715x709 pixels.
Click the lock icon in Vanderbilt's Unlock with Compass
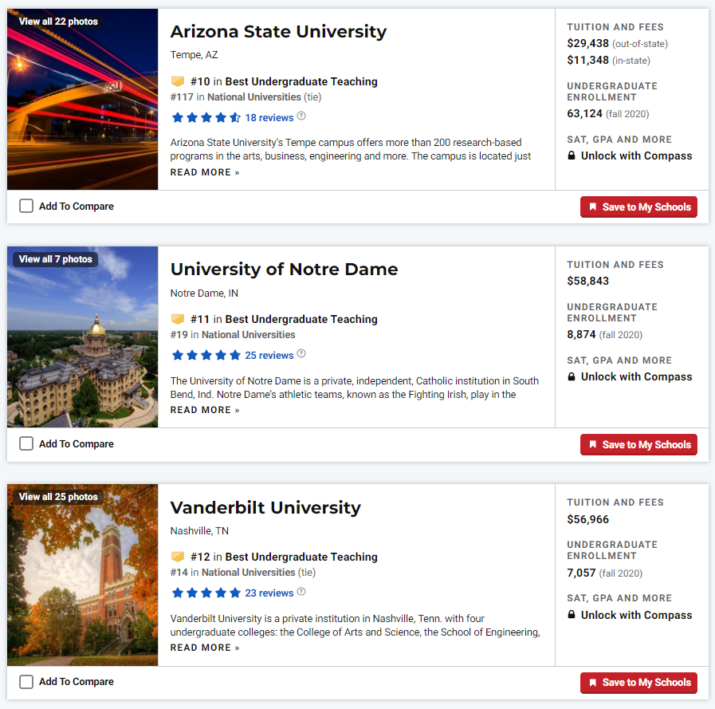tap(572, 615)
